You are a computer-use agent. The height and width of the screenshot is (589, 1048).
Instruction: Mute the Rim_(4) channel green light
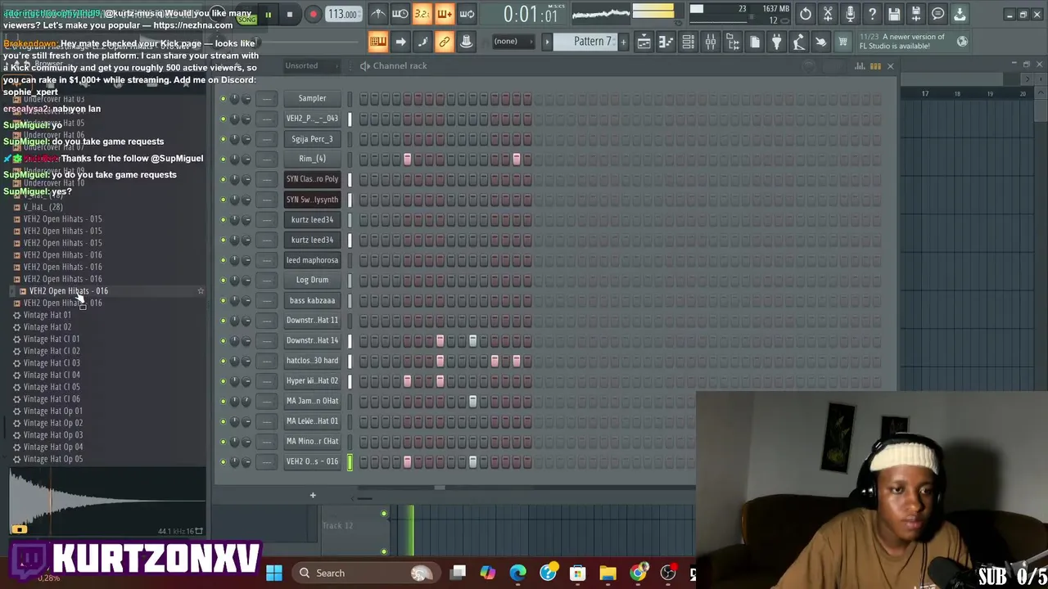223,159
